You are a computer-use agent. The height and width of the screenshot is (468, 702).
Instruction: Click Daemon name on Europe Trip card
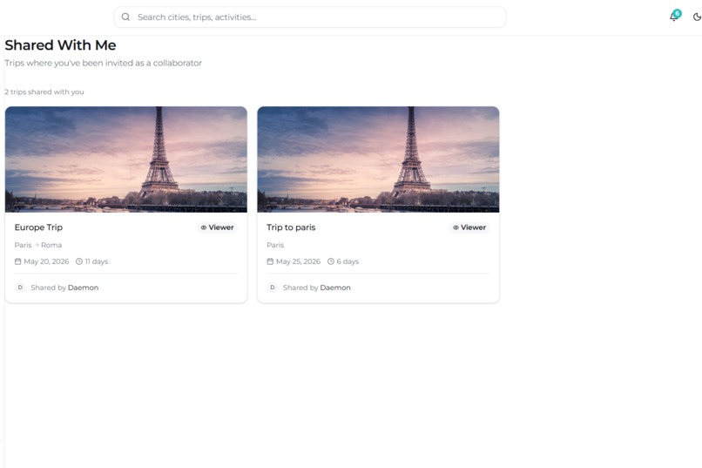coord(84,288)
